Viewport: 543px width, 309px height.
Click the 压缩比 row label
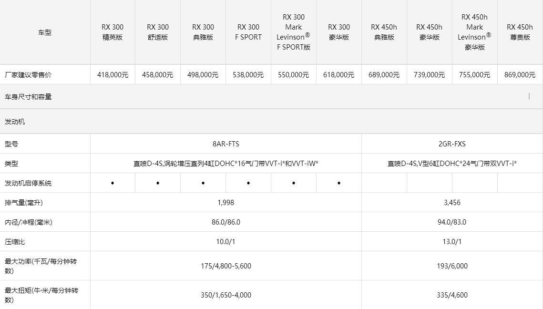[x=15, y=242]
